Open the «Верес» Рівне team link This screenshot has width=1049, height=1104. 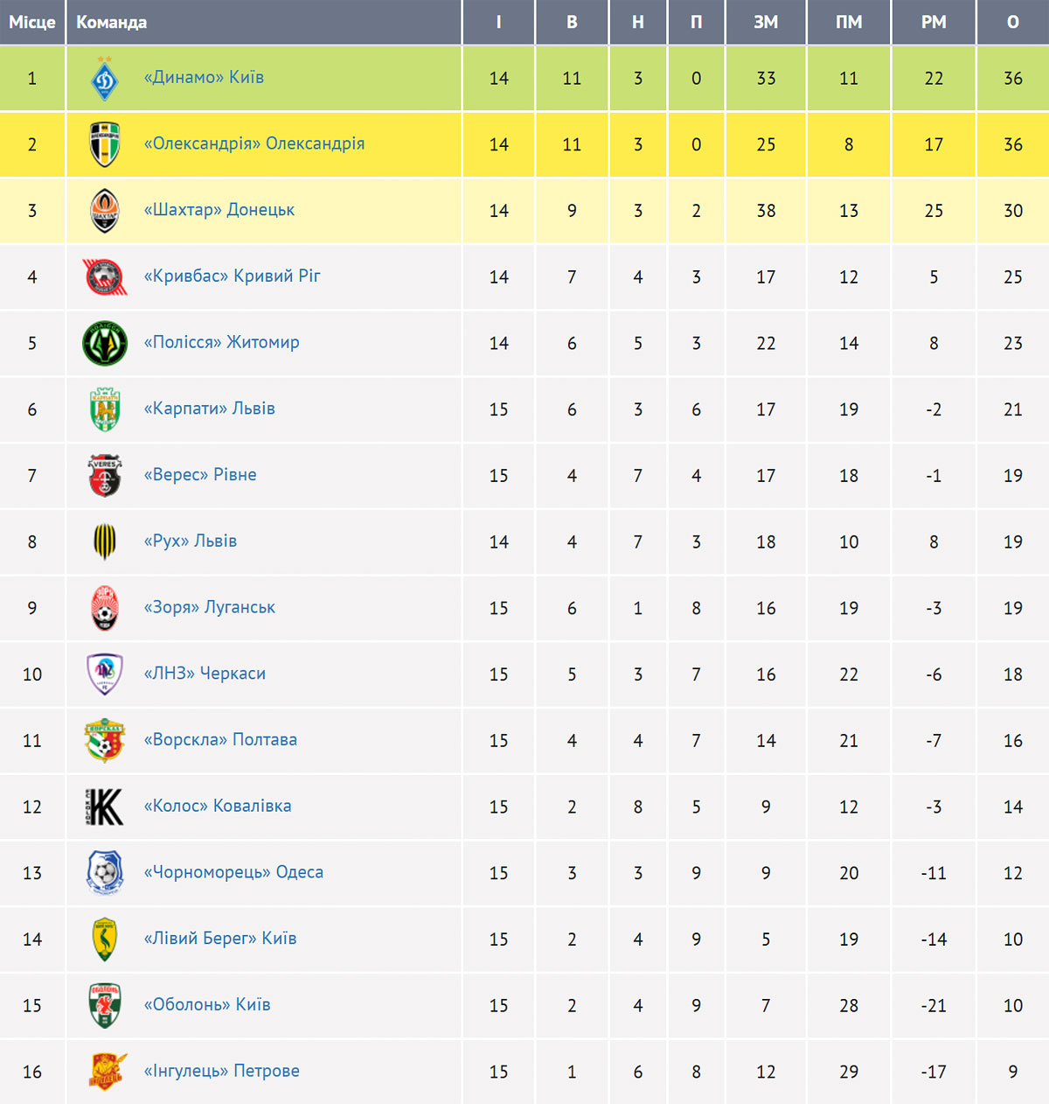pyautogui.click(x=200, y=475)
